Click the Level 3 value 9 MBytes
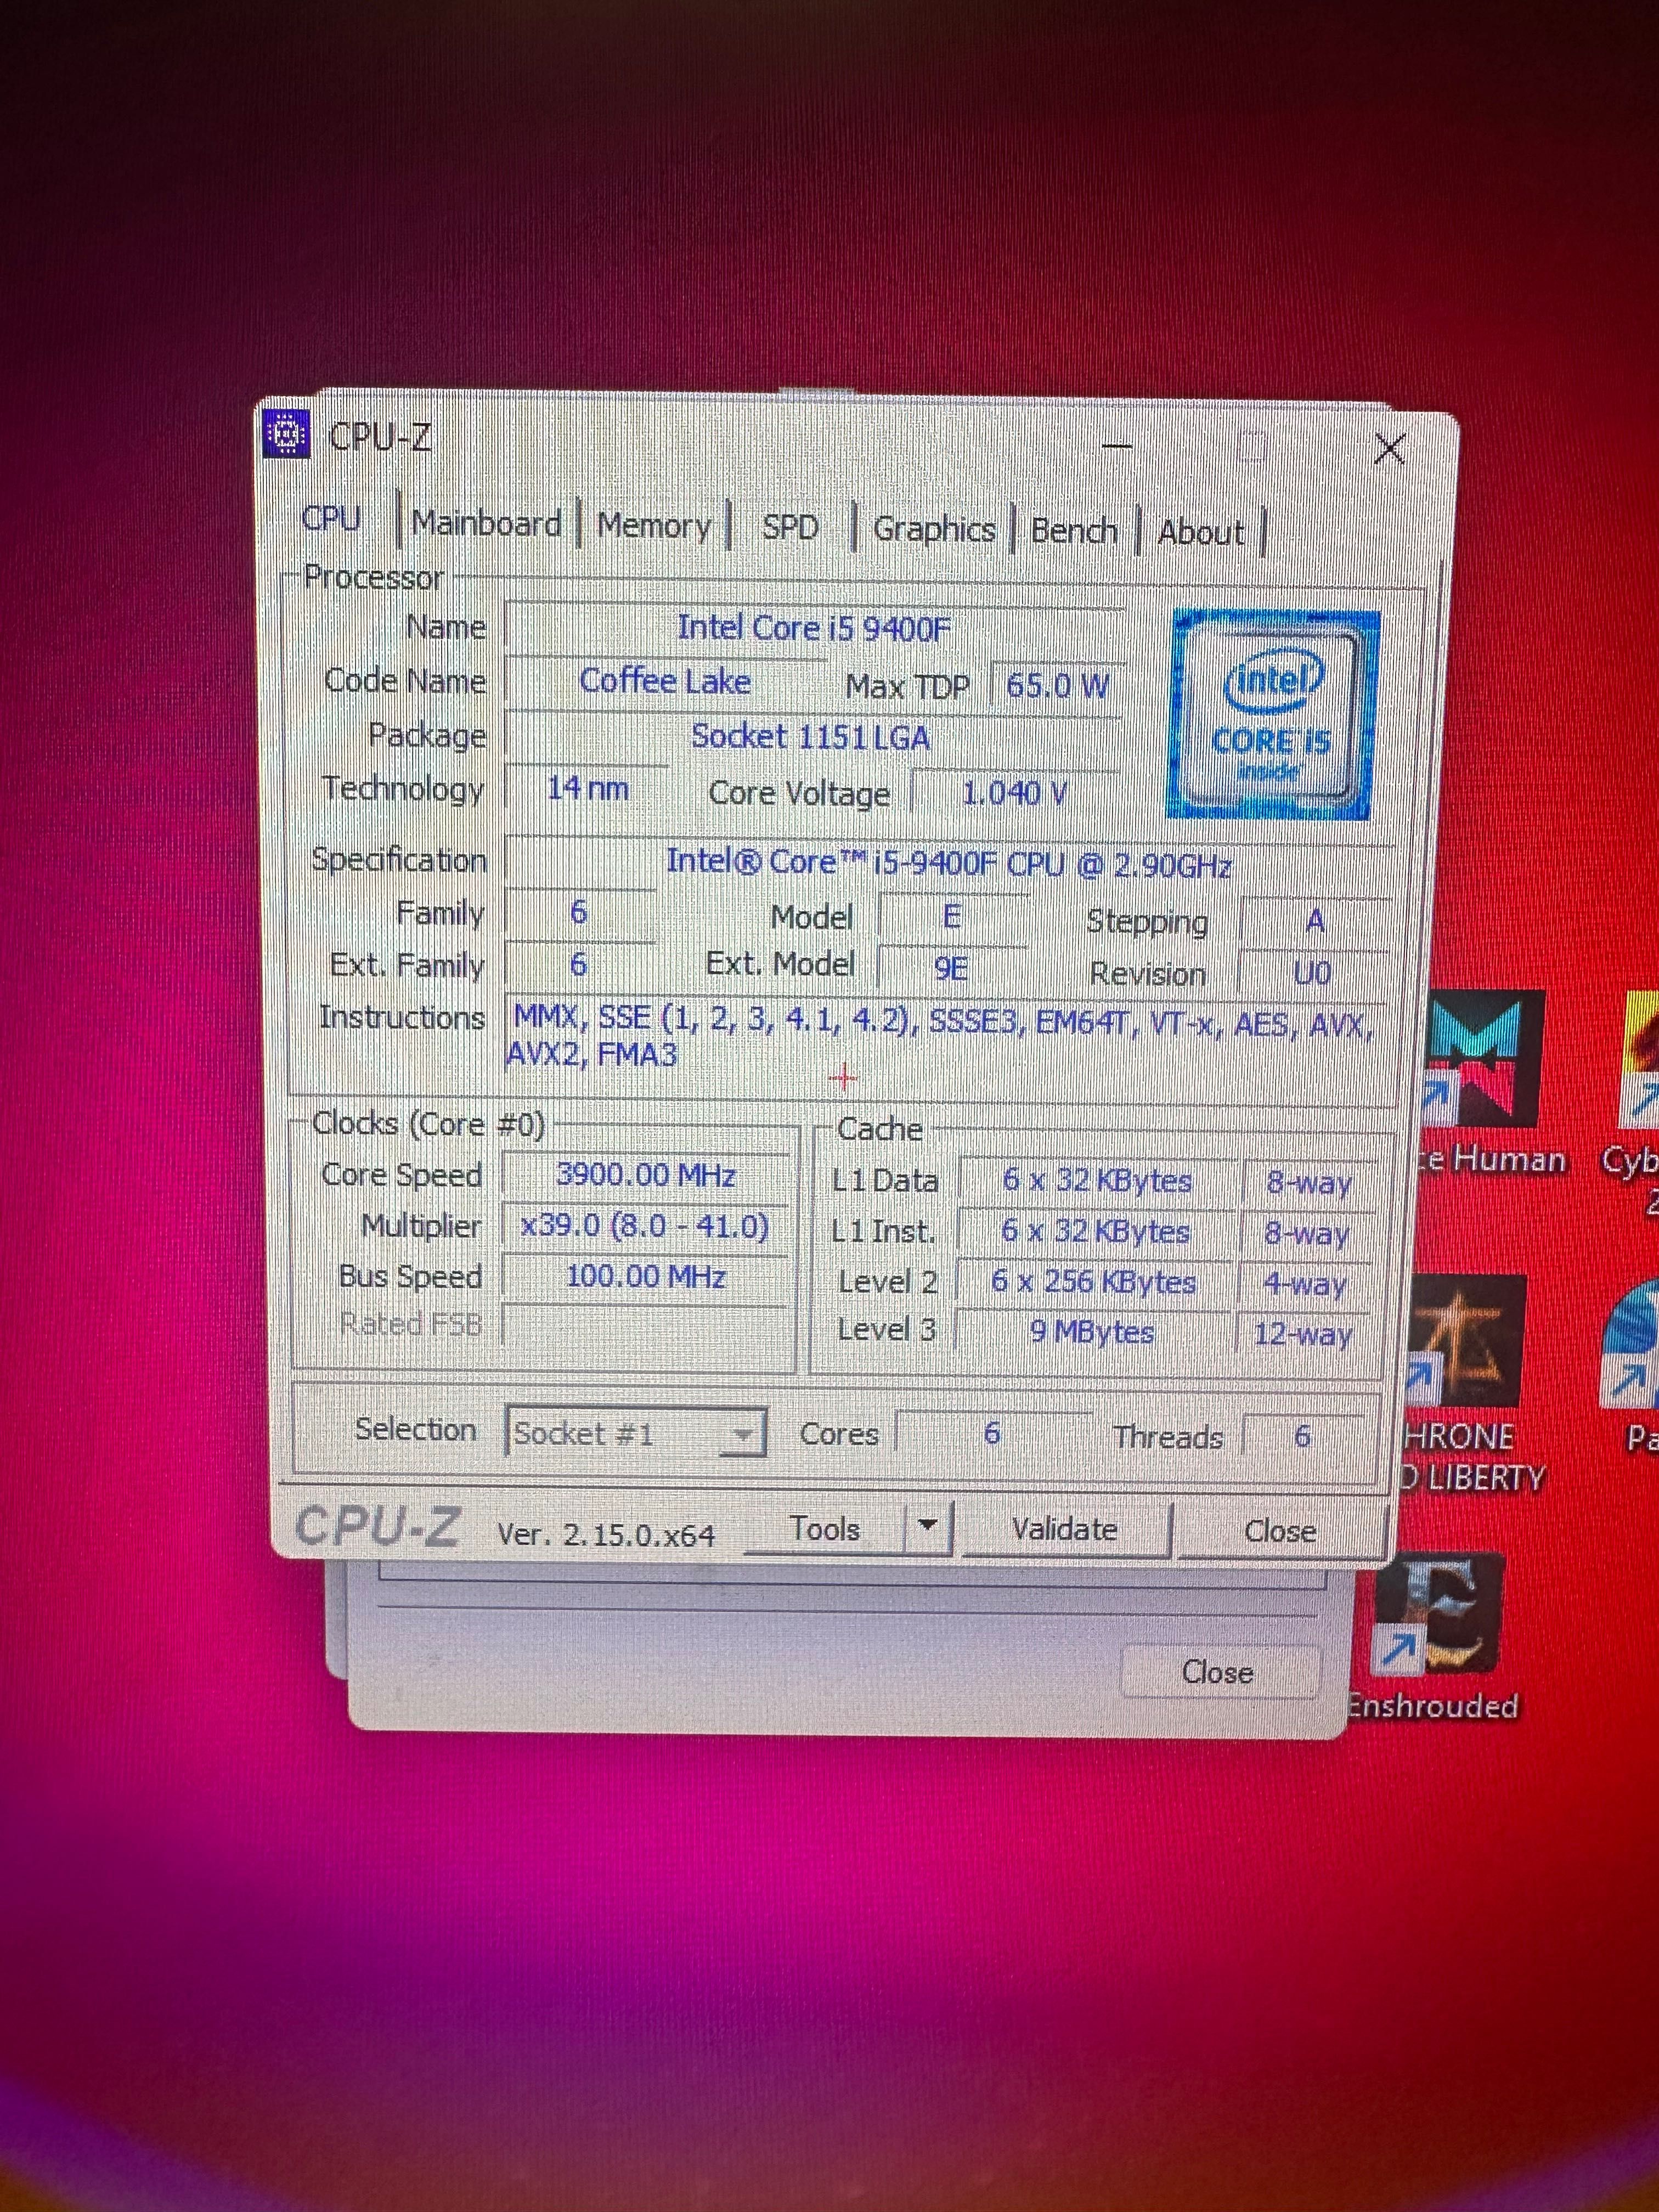 (1092, 1332)
